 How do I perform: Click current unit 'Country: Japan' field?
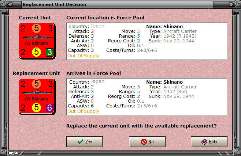click(87, 26)
